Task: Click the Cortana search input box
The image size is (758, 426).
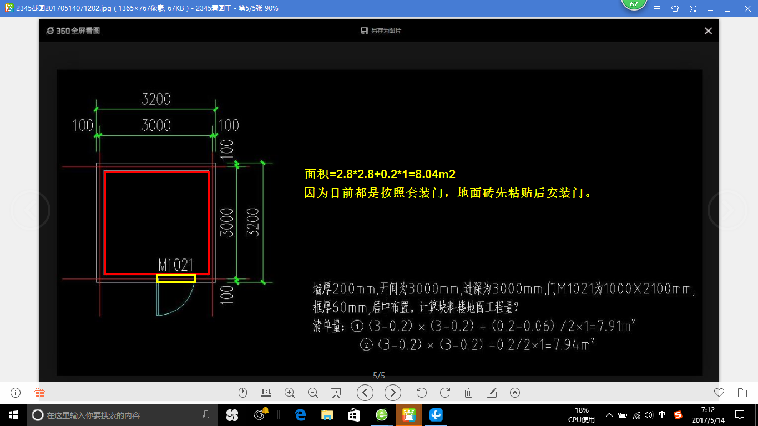Action: click(x=122, y=415)
